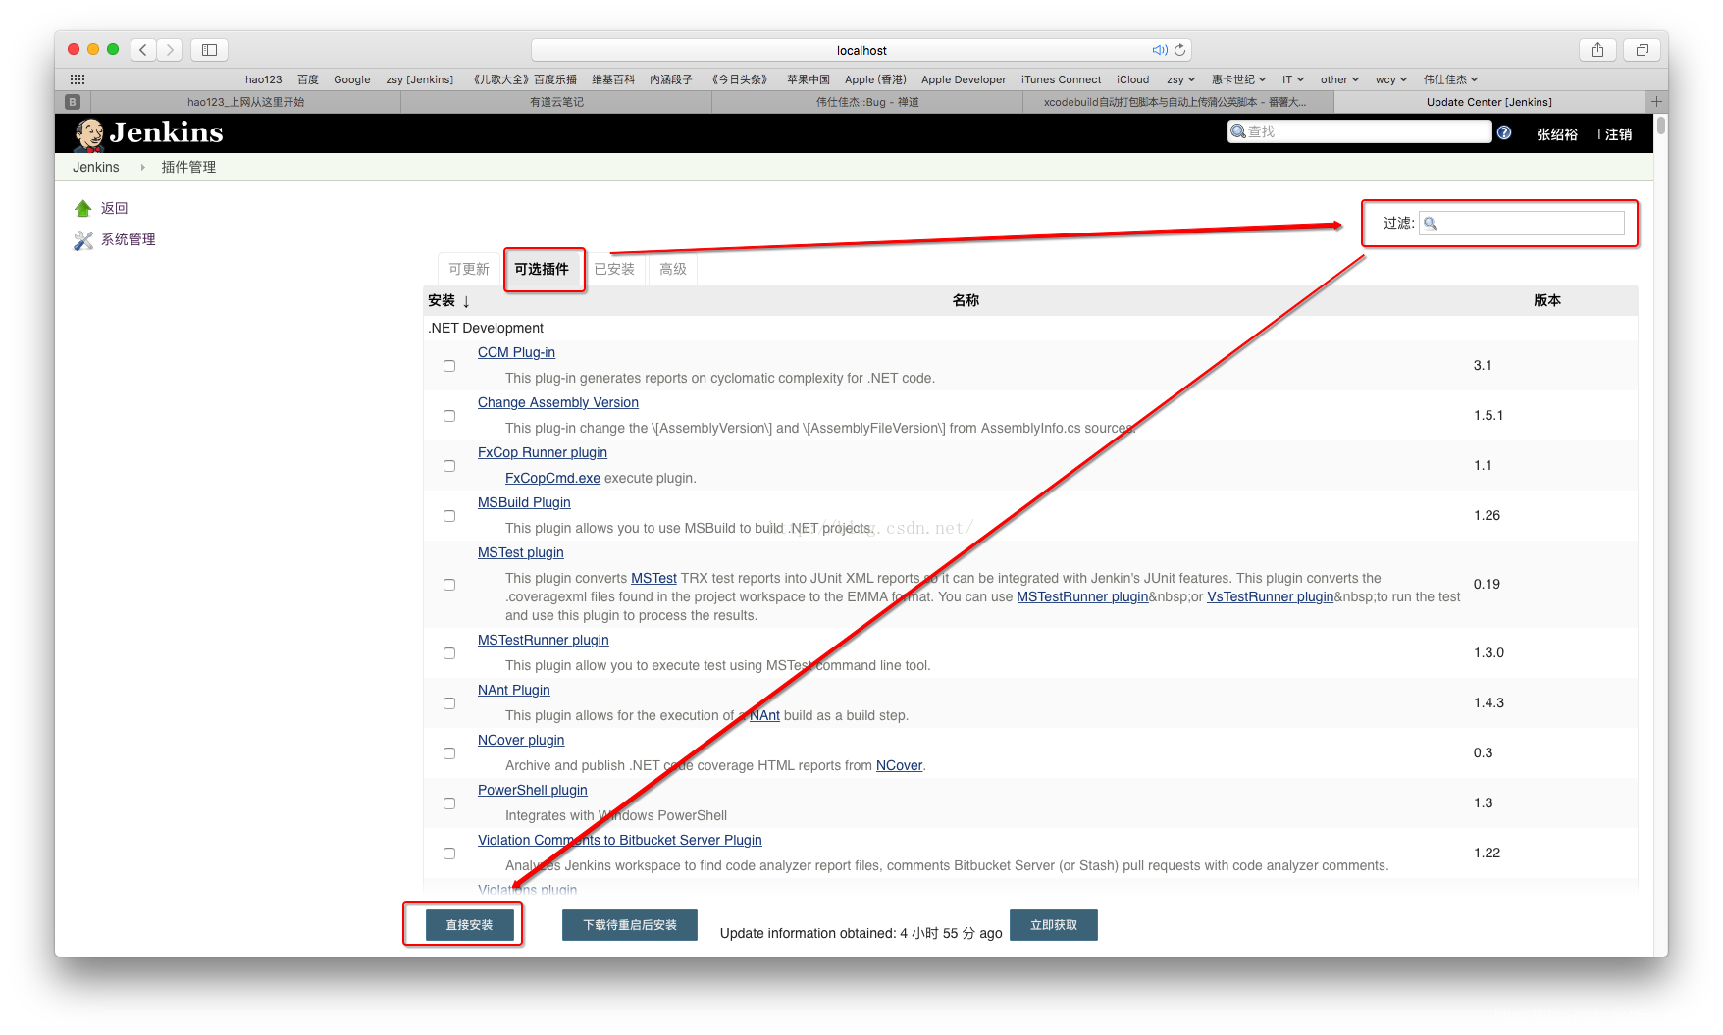Click the 返回 sidebar link
Viewport: 1723px width, 1035px height.
click(x=115, y=208)
